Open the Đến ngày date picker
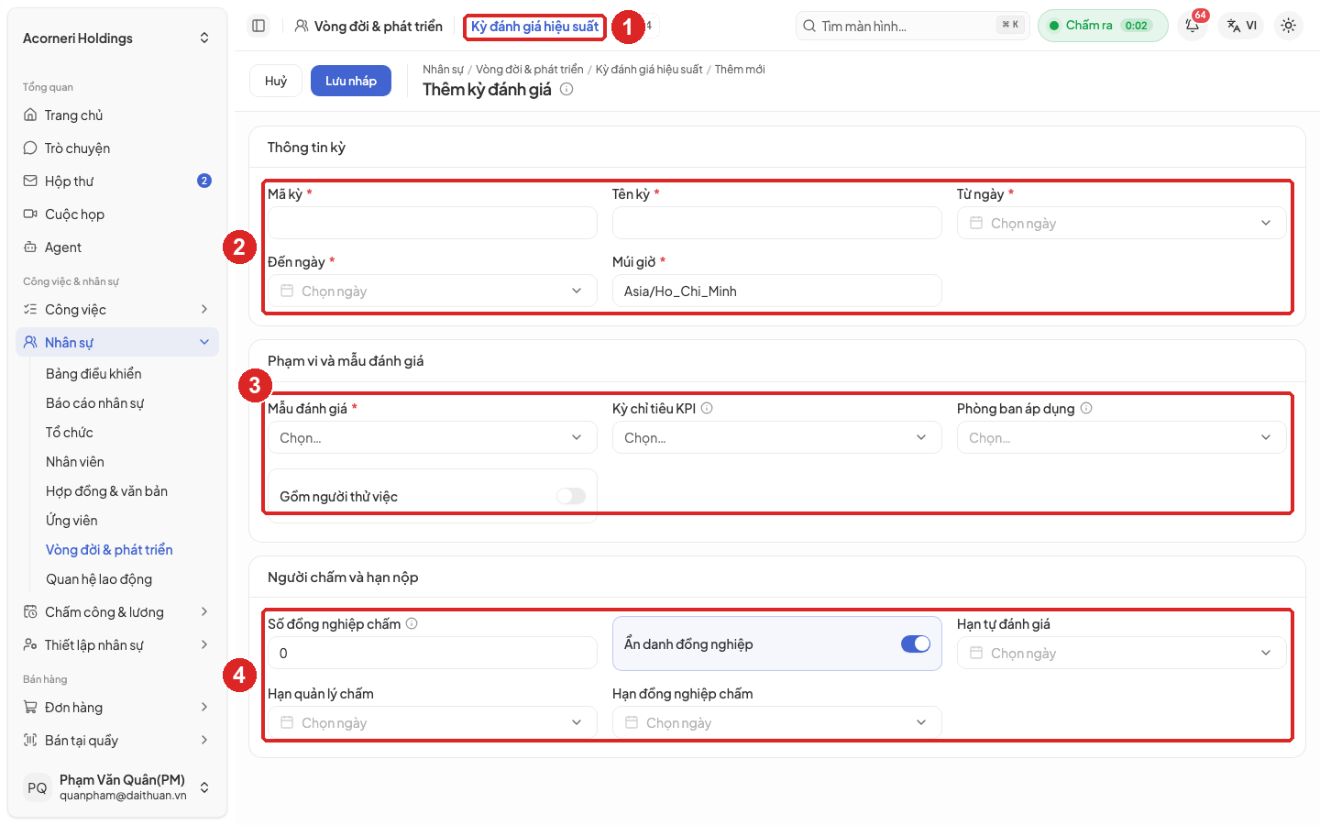This screenshot has width=1320, height=825. pos(433,291)
